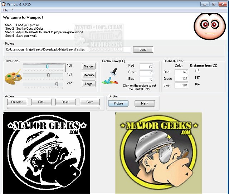Open the File menu
The width and height of the screenshot is (229, 194).
(5, 10)
